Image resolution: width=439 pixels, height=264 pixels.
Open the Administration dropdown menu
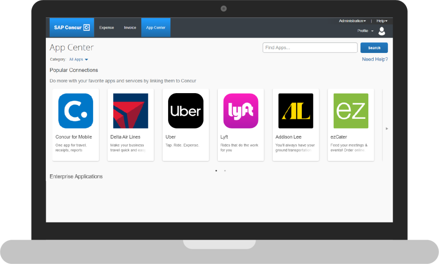coord(352,21)
